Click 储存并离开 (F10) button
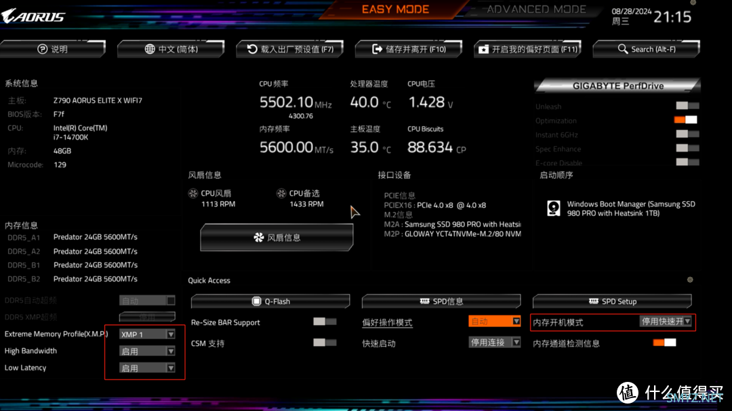The height and width of the screenshot is (411, 732). (409, 49)
